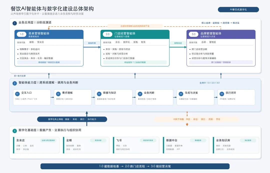Select the 门店经营智能体 header
Image resolution: width=270 pixels, height=173 pixels.
tap(135, 34)
